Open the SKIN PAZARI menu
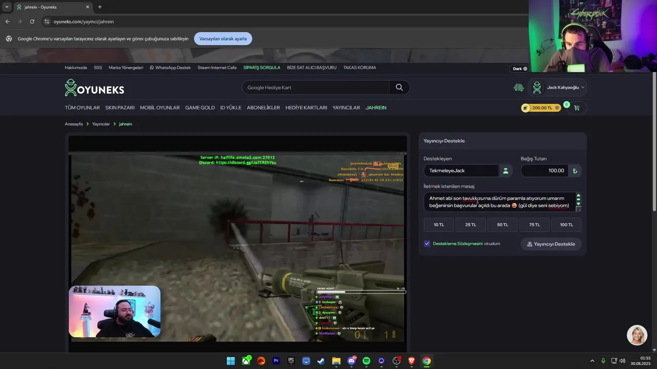Screen dimensions: 657x369 pyautogui.click(x=120, y=108)
